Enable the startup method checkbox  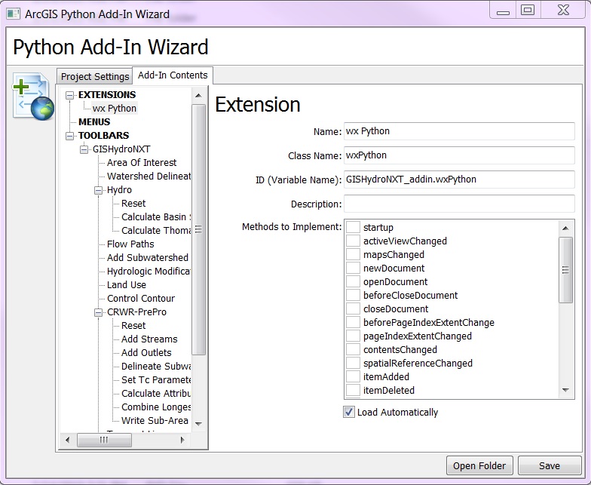[x=353, y=227]
